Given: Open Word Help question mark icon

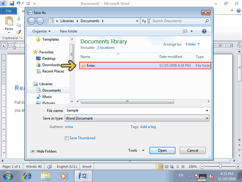Looking at the screenshot, I should coord(239,11).
